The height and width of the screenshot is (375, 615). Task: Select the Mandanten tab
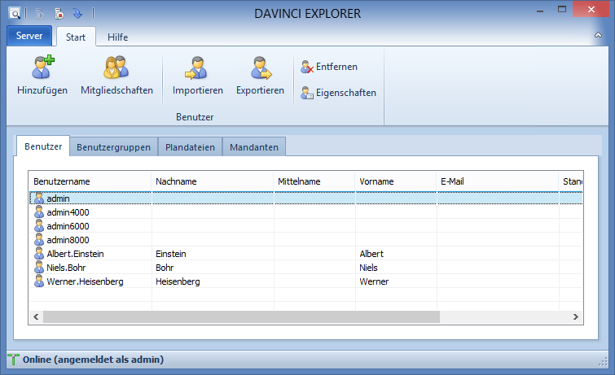(x=253, y=147)
